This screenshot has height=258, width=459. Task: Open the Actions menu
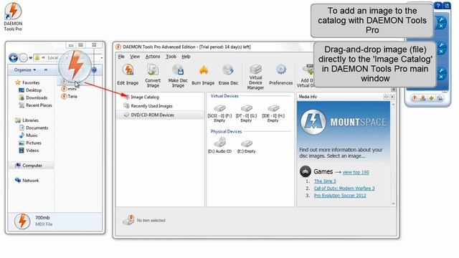coord(153,57)
